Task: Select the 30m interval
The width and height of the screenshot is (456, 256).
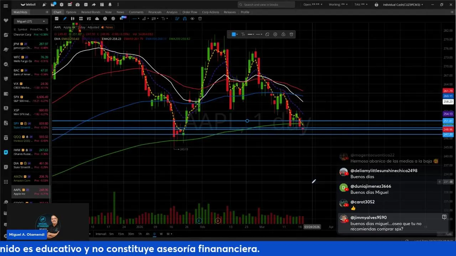Action: 131,234
